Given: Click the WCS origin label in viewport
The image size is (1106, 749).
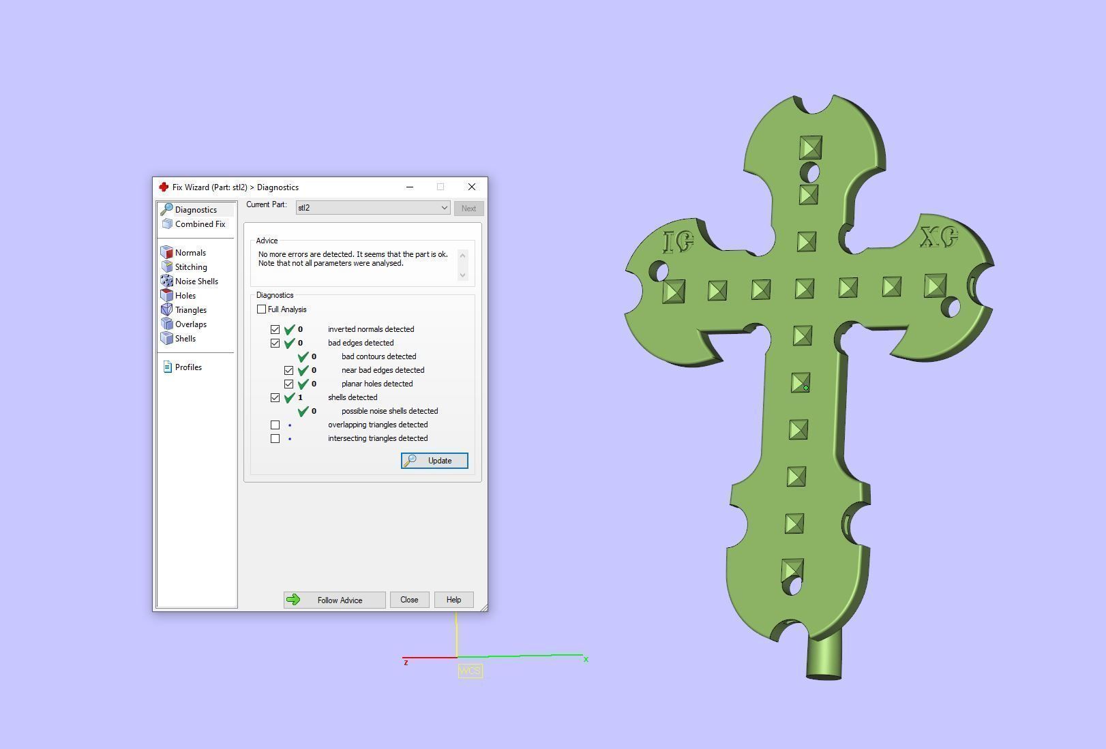Looking at the screenshot, I should coord(470,671).
